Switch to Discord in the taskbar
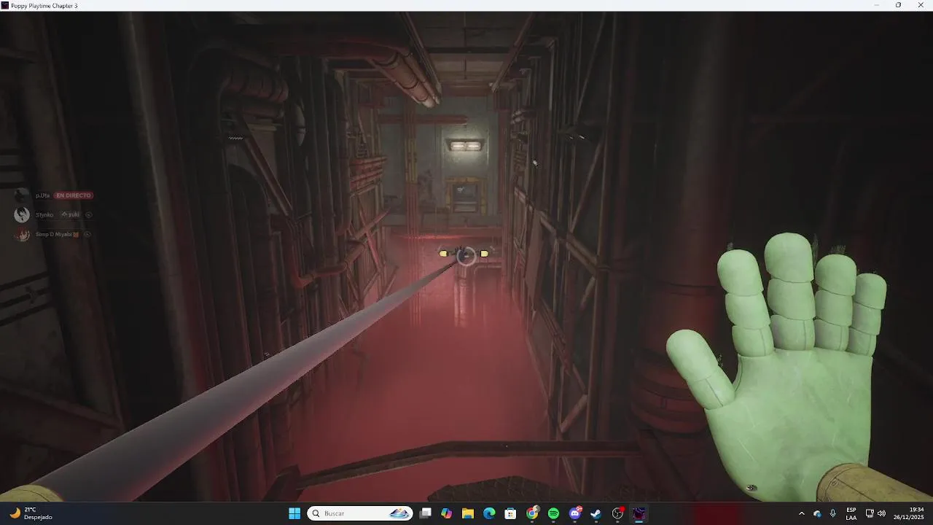Image resolution: width=933 pixels, height=525 pixels. [x=575, y=513]
